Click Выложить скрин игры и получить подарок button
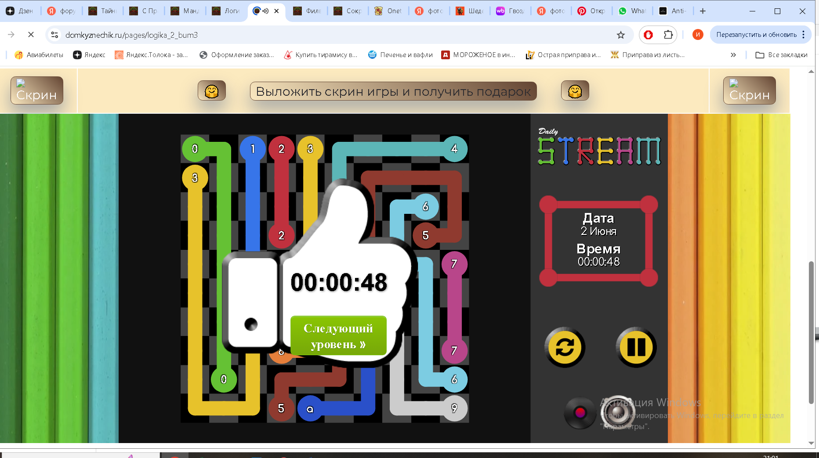 [x=393, y=91]
